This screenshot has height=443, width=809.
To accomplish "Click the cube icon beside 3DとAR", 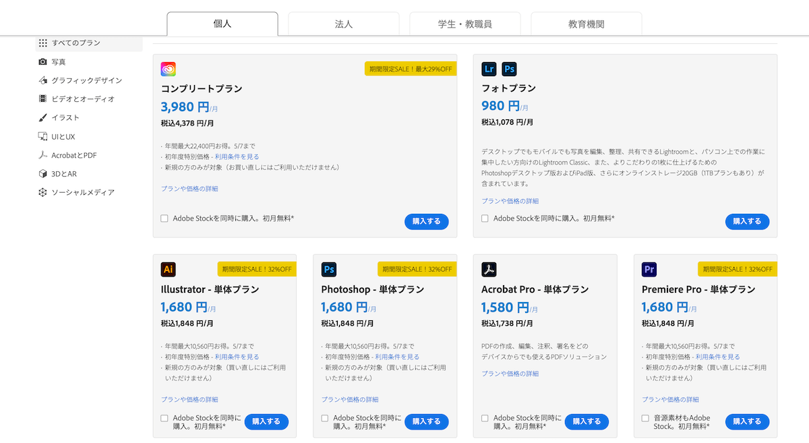I will [43, 174].
